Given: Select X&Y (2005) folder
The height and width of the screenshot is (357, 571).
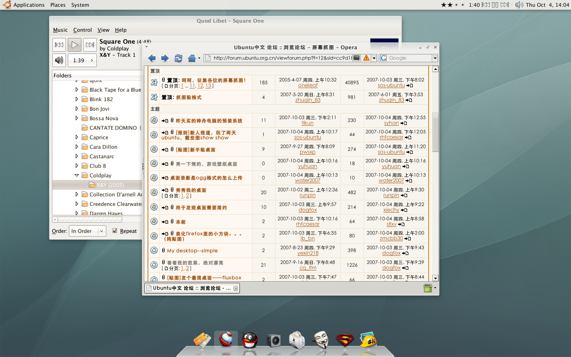Looking at the screenshot, I should coord(111,185).
